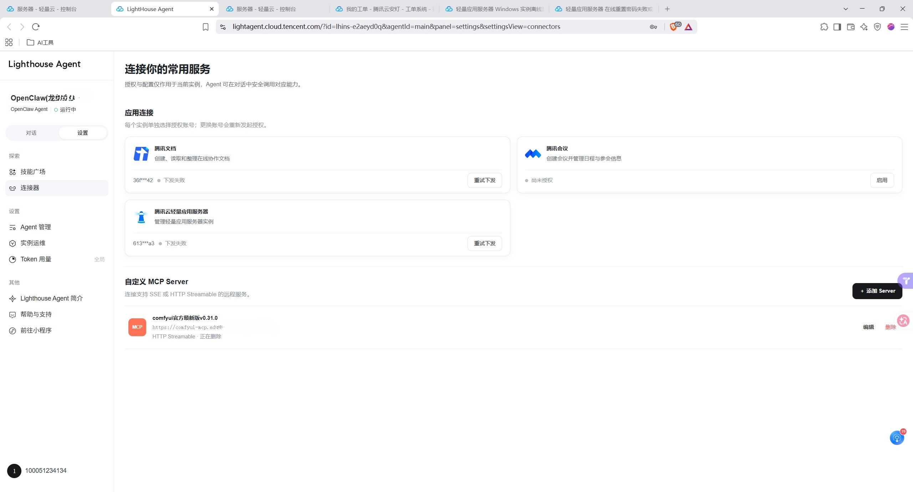
Task: Switch to the 对话 tab
Action: 31,133
